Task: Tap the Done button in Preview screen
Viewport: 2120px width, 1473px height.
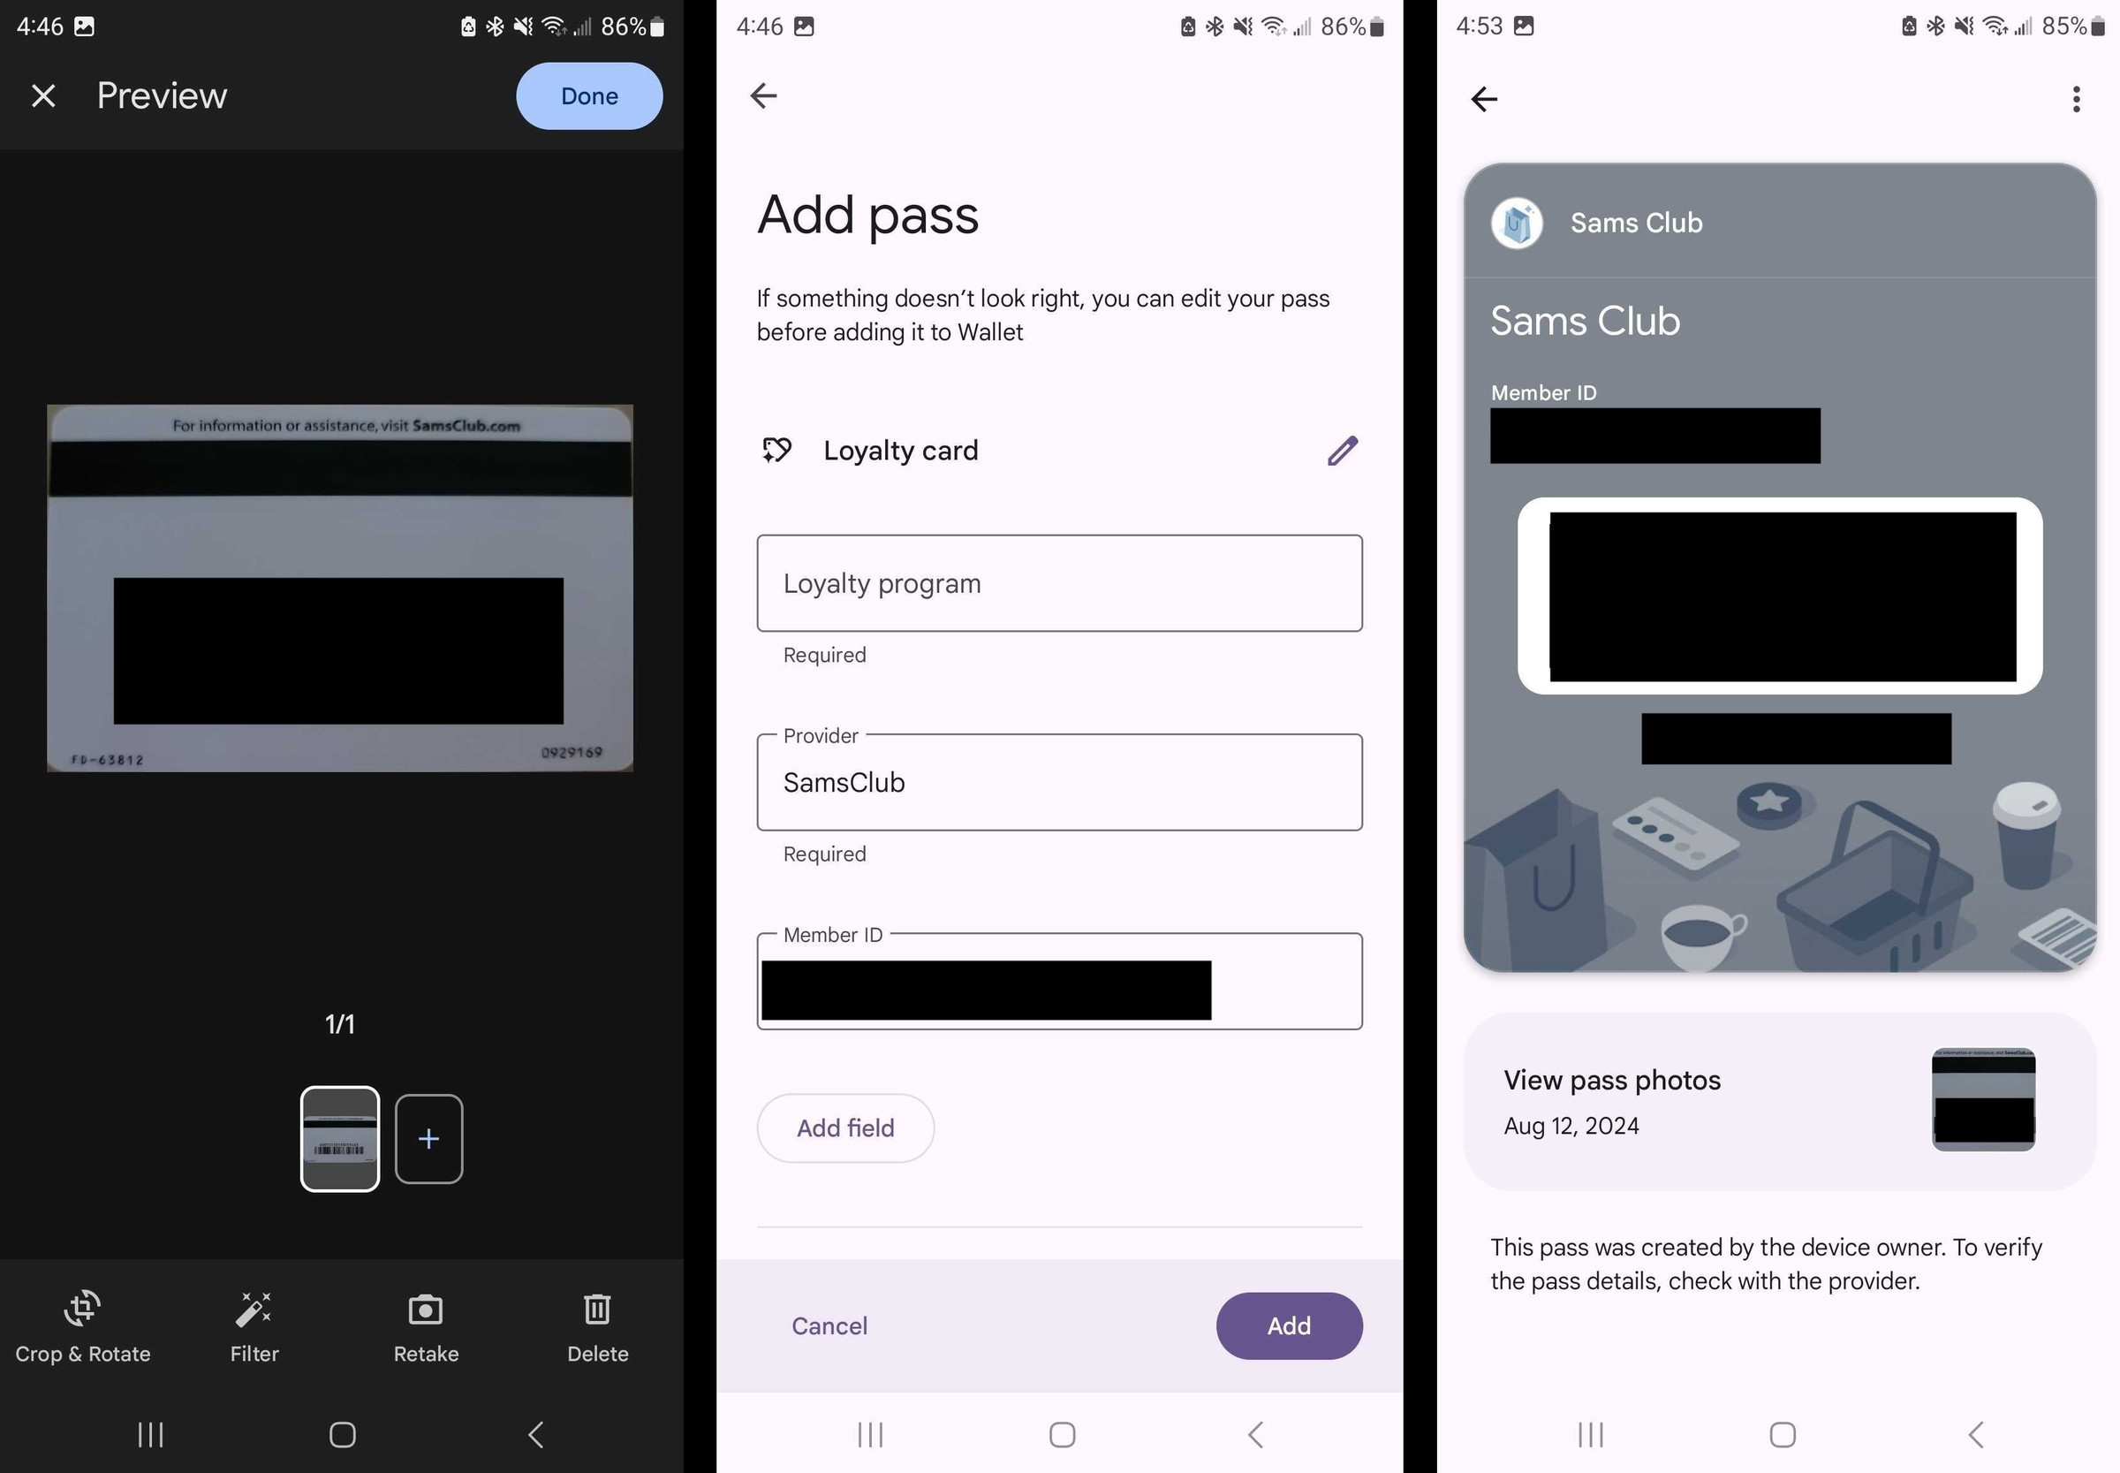Action: pos(591,95)
